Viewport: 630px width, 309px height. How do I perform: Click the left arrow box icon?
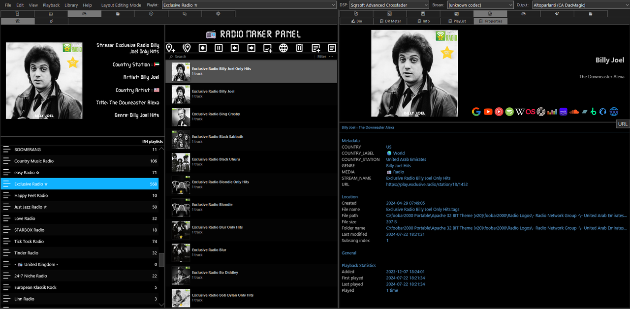coord(235,48)
